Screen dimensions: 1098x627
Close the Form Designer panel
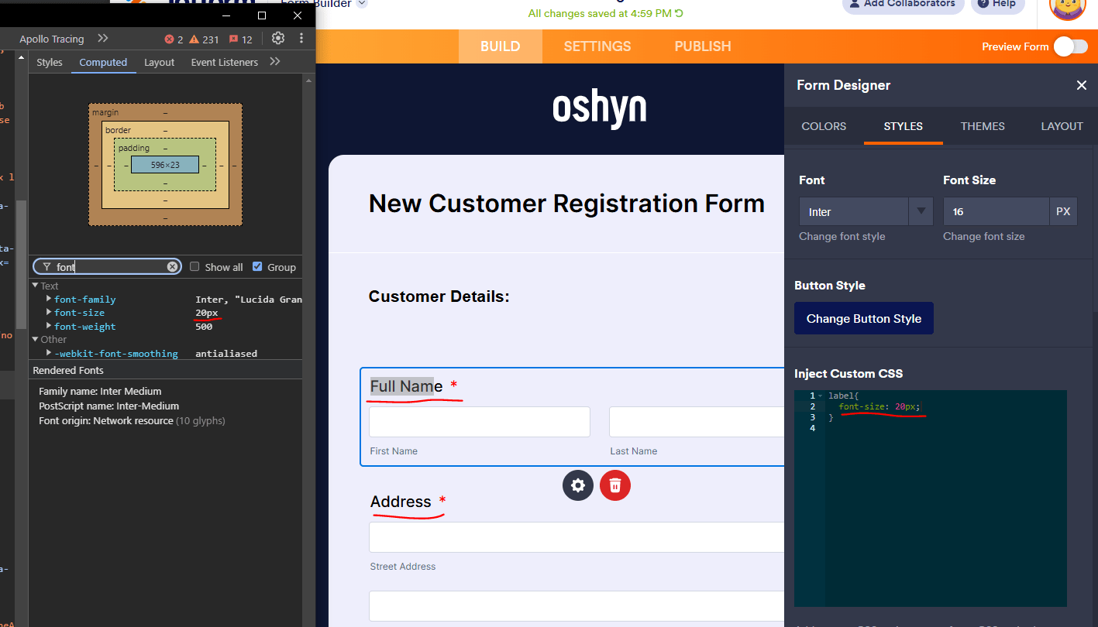click(1082, 85)
